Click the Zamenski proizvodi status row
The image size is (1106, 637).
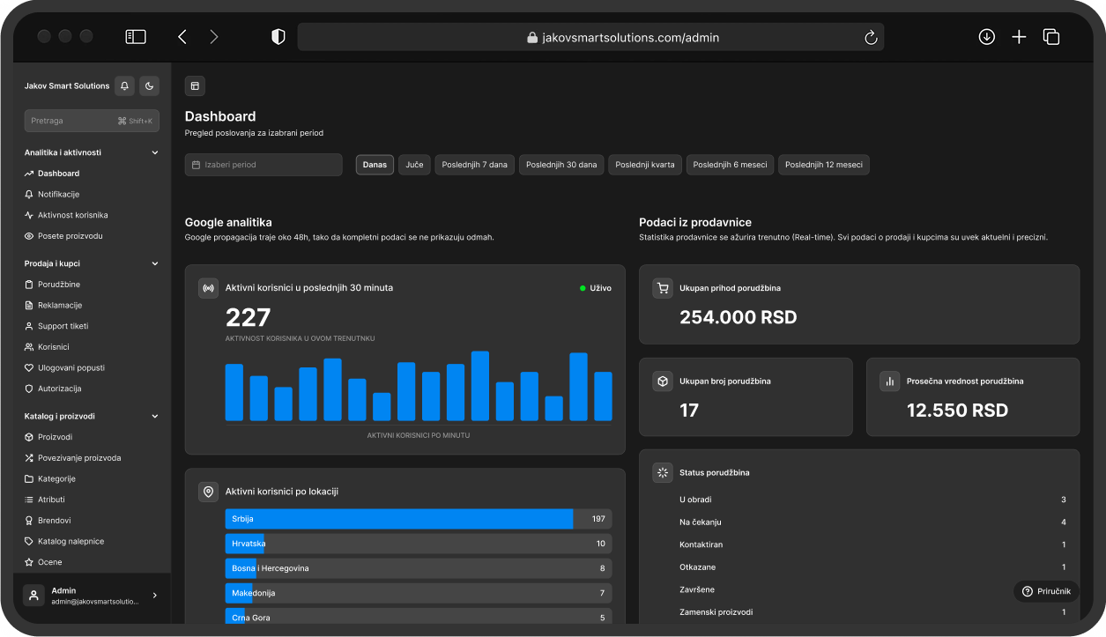click(872, 612)
